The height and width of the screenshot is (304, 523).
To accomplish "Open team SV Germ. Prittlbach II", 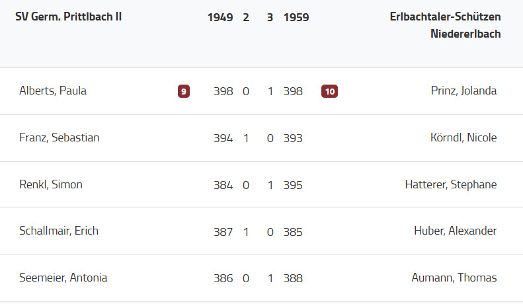I will 68,17.
